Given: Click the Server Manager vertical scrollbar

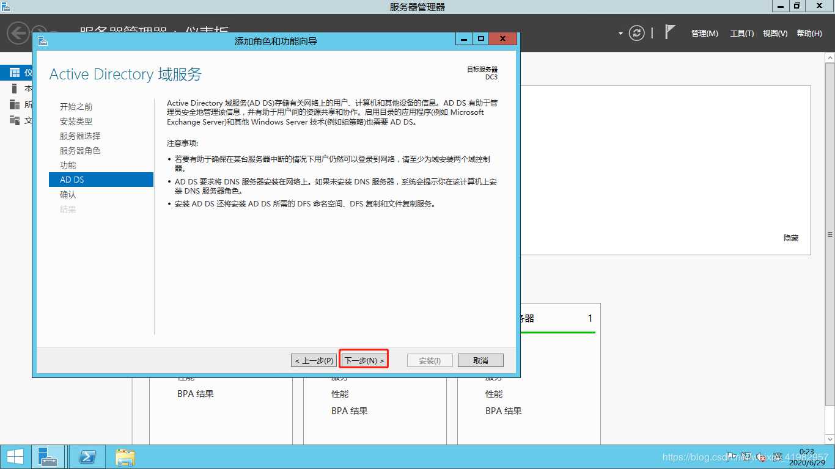Looking at the screenshot, I should 830,234.
